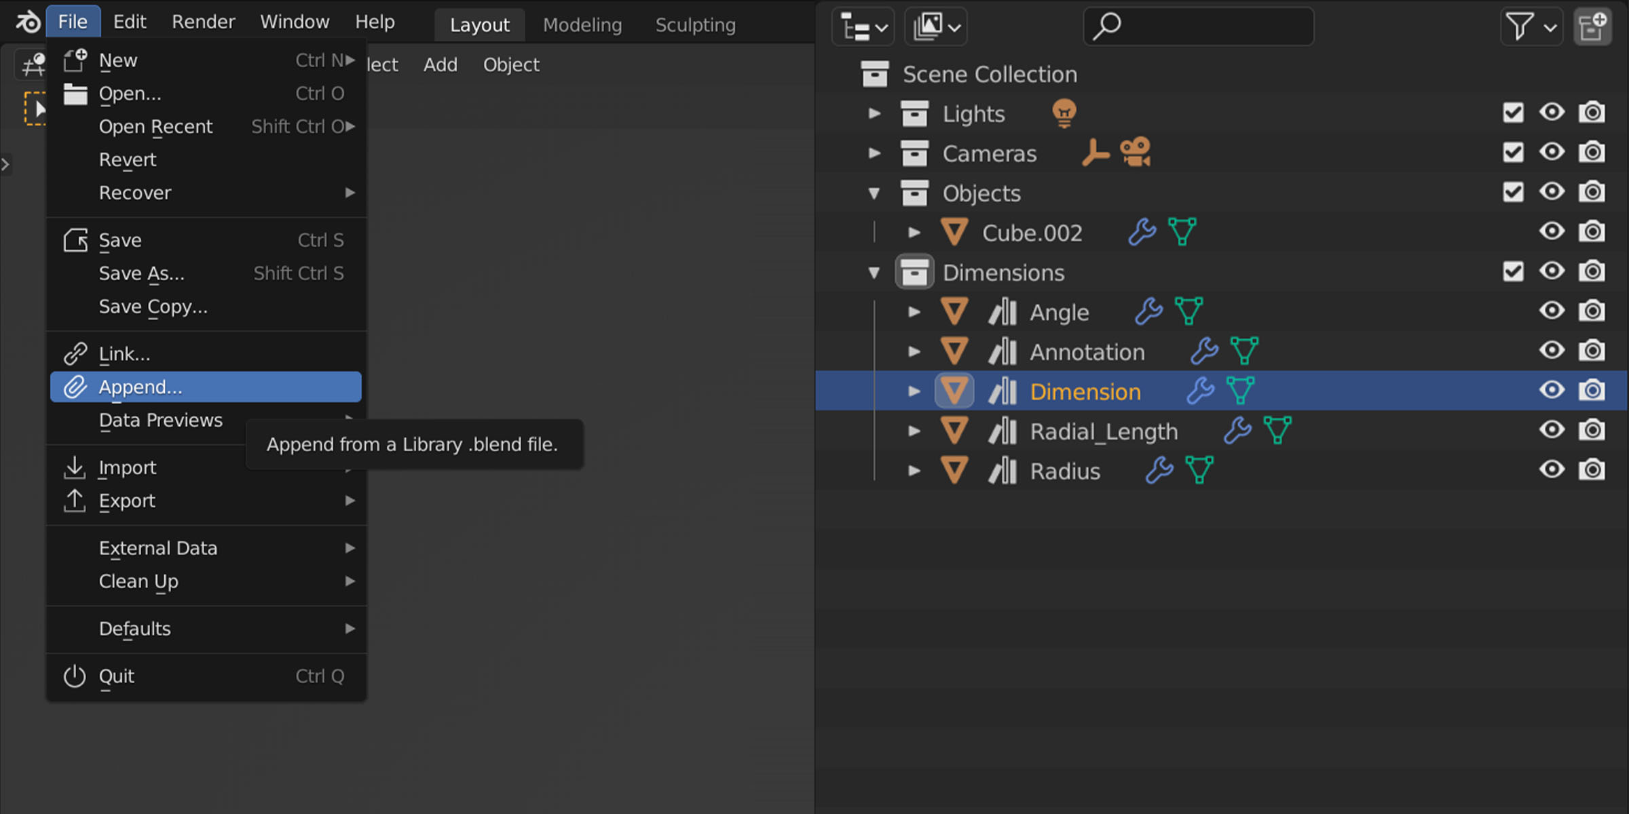The width and height of the screenshot is (1629, 814).
Task: Disable the Dimensions collection checkbox
Action: point(1513,272)
